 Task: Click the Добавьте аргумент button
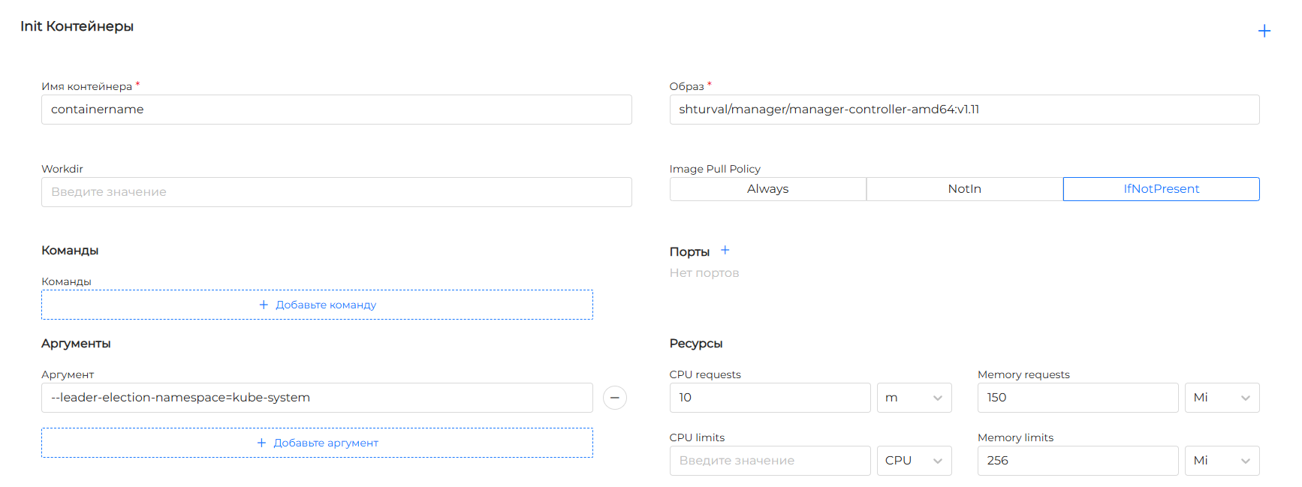[x=317, y=443]
